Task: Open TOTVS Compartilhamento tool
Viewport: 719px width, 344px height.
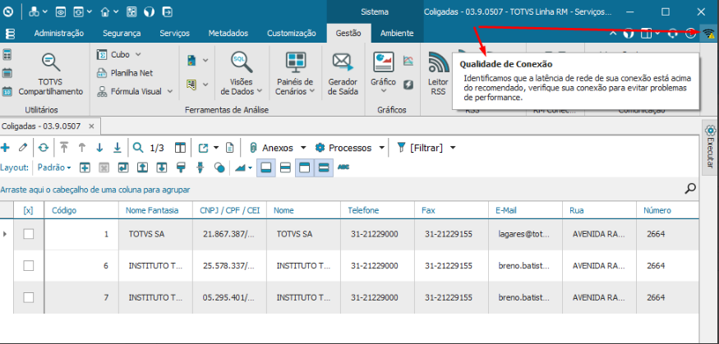Action: (50, 74)
